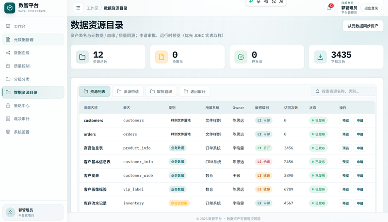Click the 3435 download count value

tap(341, 55)
